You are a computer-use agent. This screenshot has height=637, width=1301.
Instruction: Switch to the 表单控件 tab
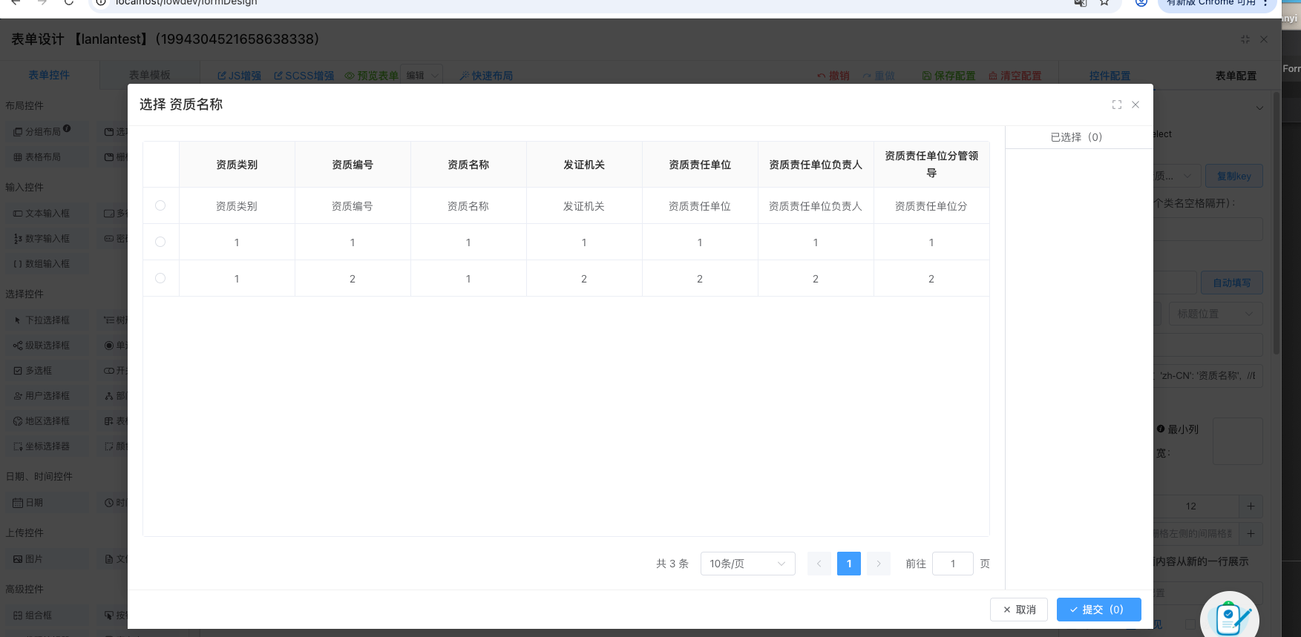(49, 75)
